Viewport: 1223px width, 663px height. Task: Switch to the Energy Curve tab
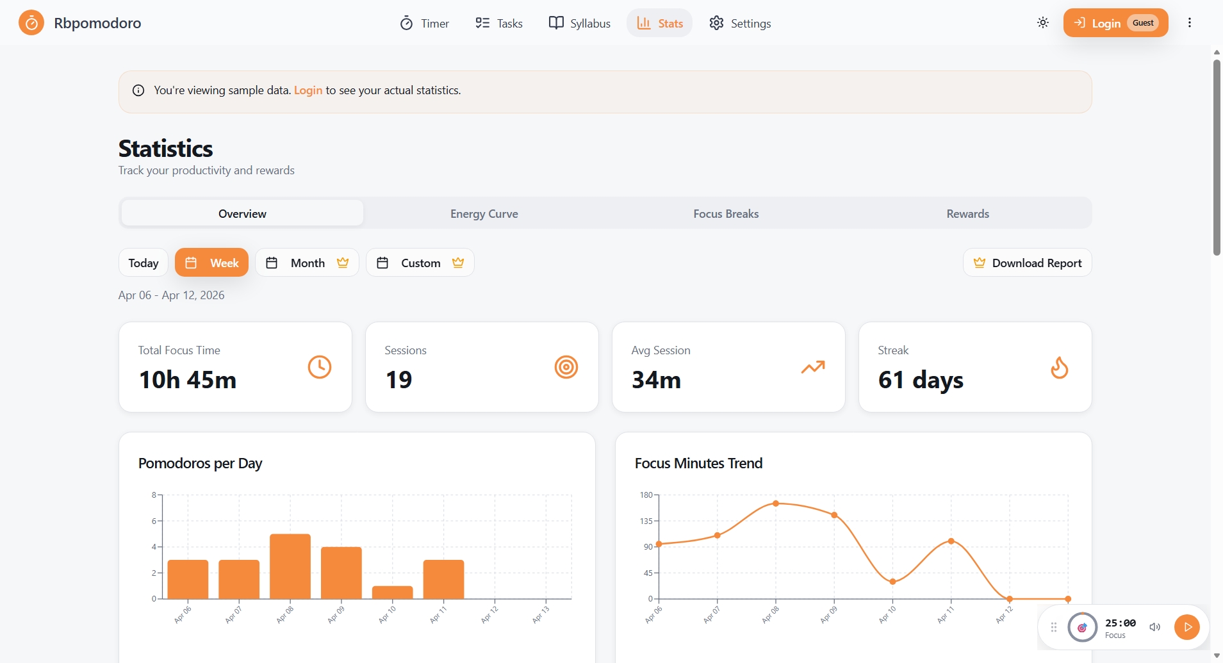click(x=484, y=214)
